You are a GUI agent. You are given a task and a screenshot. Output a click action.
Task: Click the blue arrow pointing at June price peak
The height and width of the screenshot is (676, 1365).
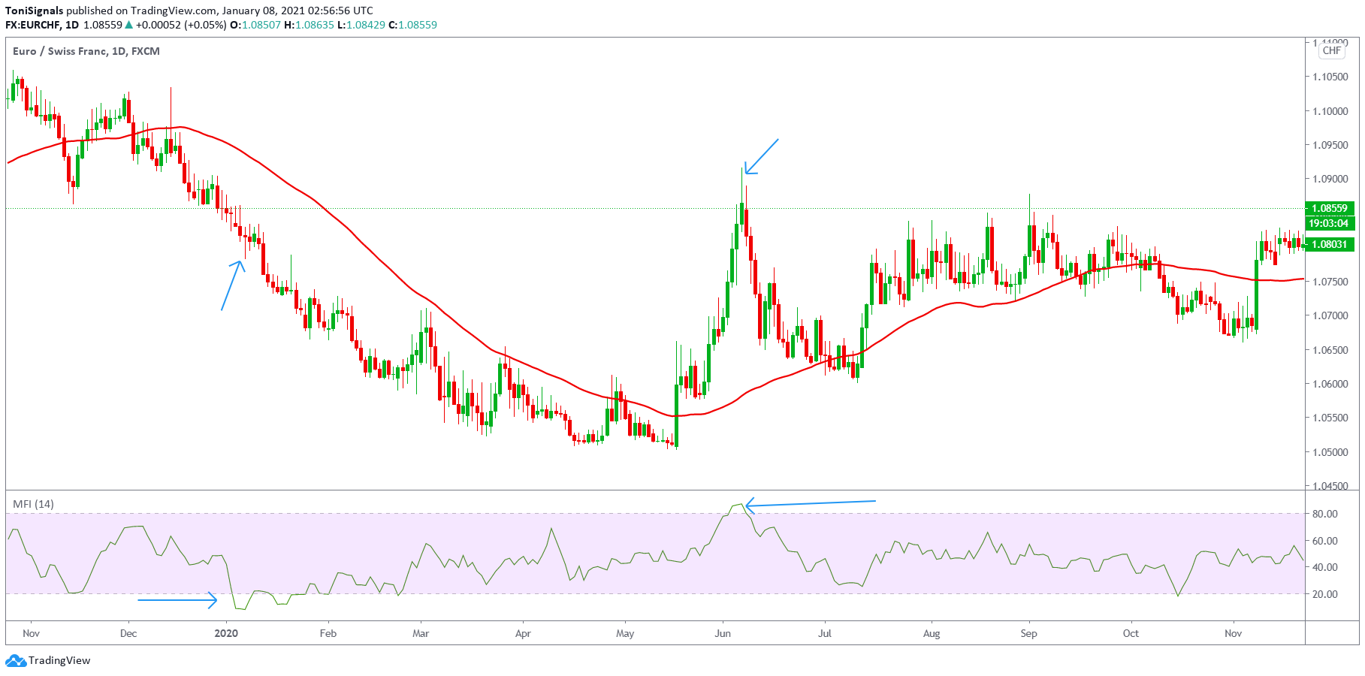[x=761, y=156]
